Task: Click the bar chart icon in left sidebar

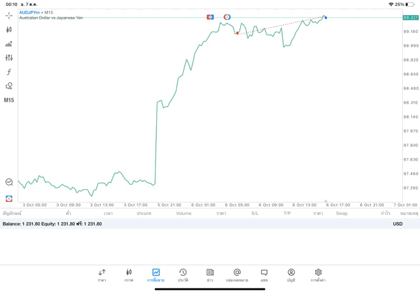Action: click(9, 44)
